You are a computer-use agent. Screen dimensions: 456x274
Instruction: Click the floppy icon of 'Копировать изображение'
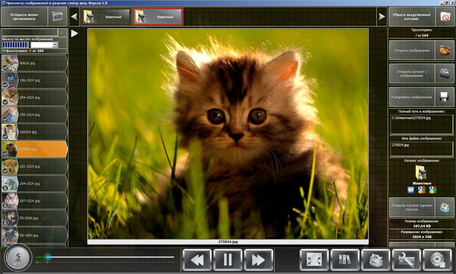pyautogui.click(x=445, y=97)
